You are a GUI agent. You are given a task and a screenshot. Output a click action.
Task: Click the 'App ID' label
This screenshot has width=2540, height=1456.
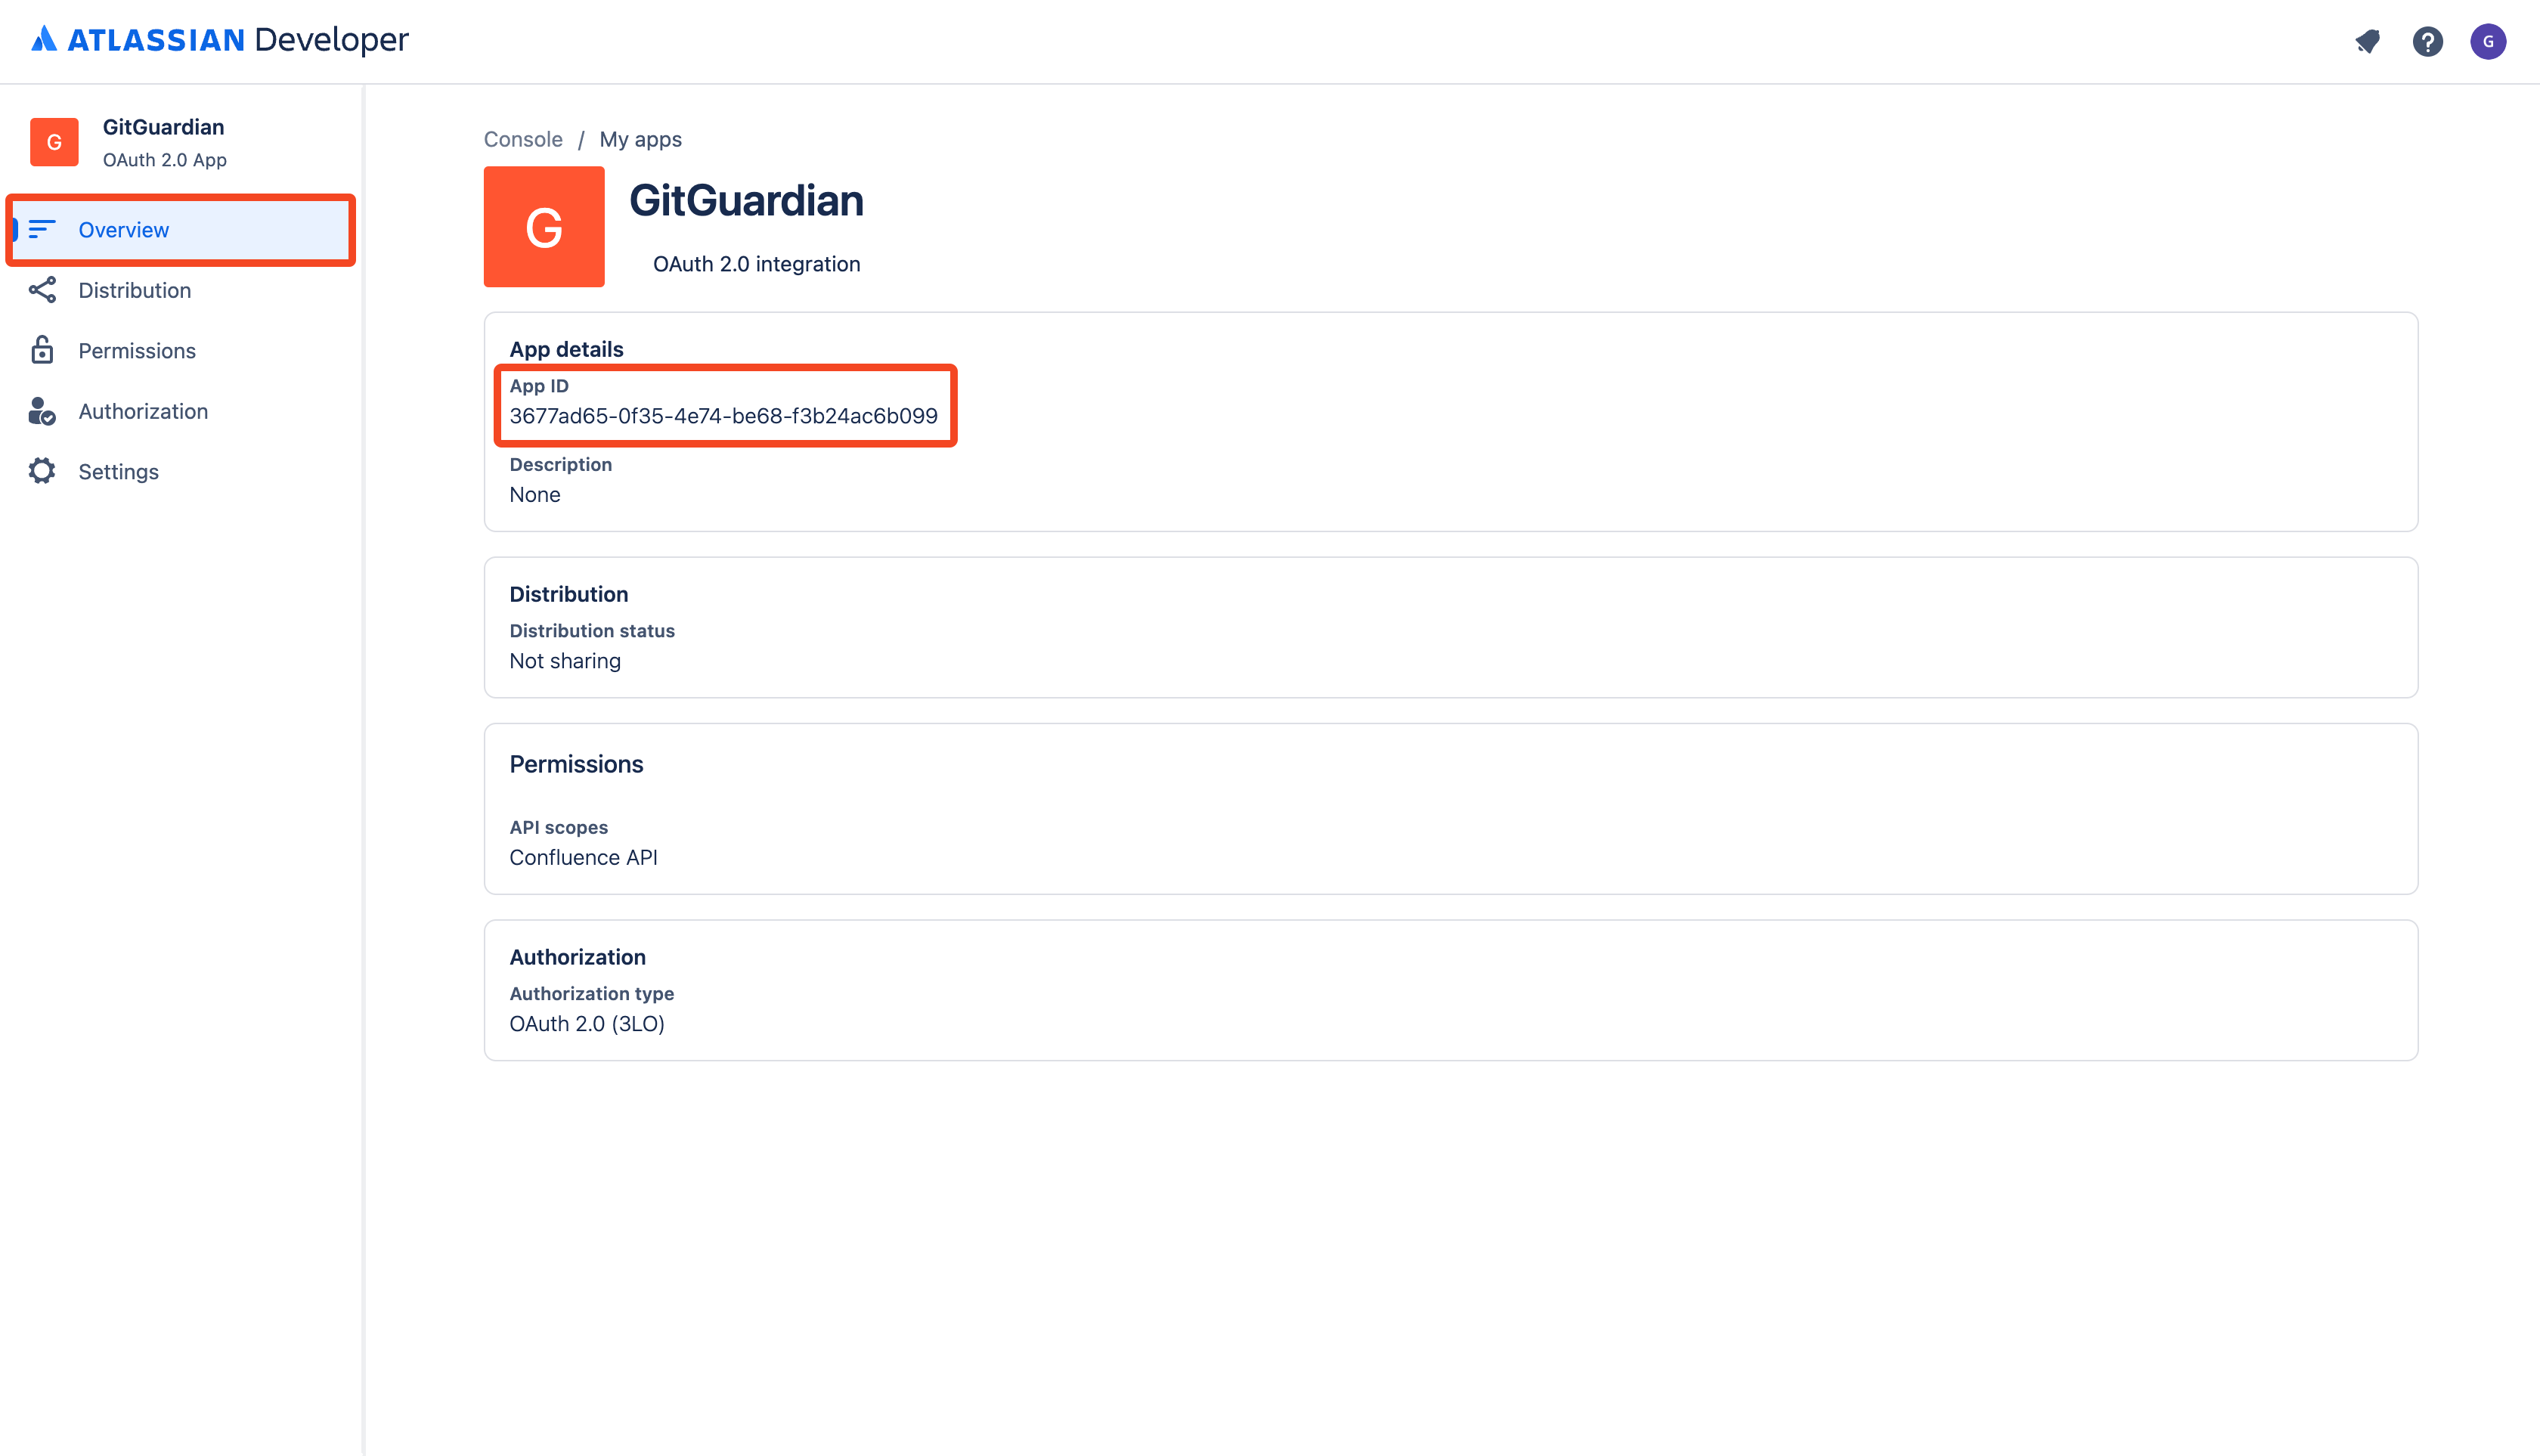tap(539, 386)
